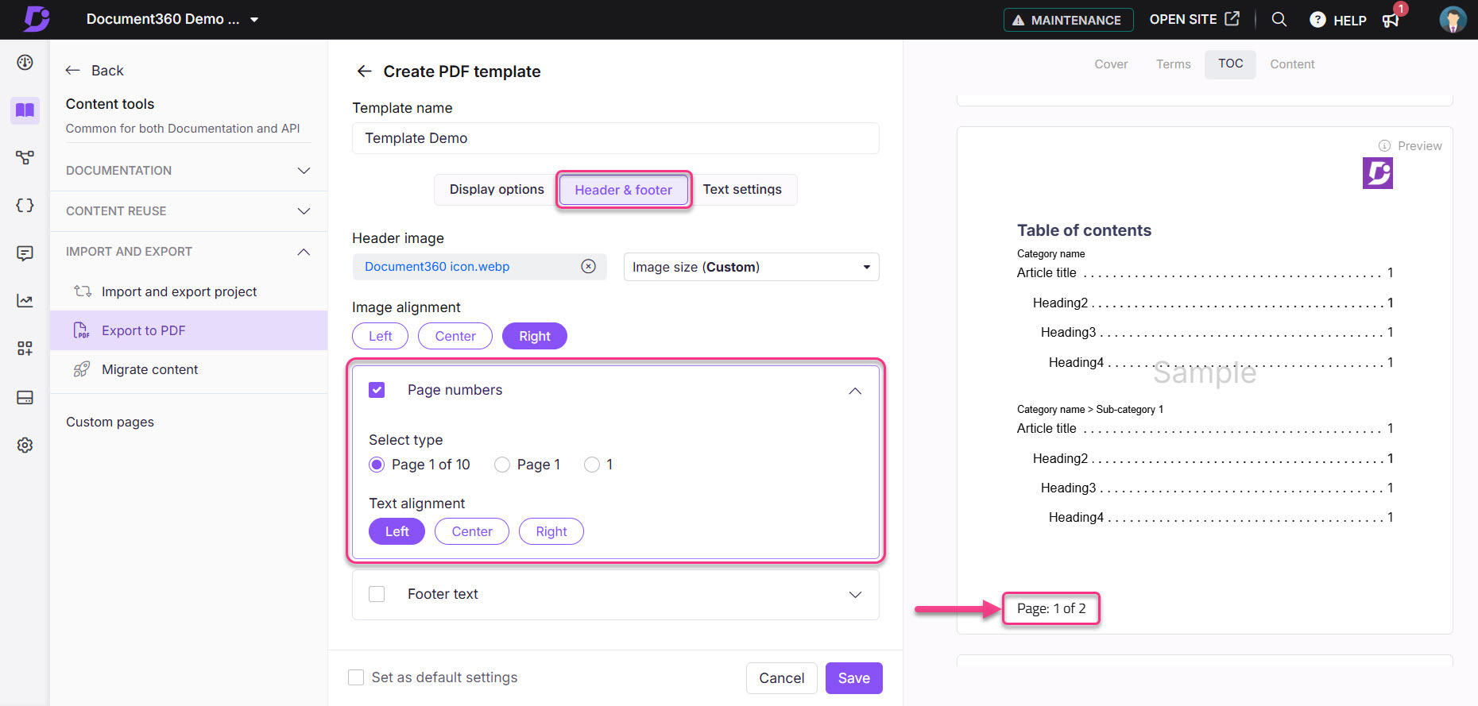Open Custom pages
The height and width of the screenshot is (706, 1478).
point(110,422)
